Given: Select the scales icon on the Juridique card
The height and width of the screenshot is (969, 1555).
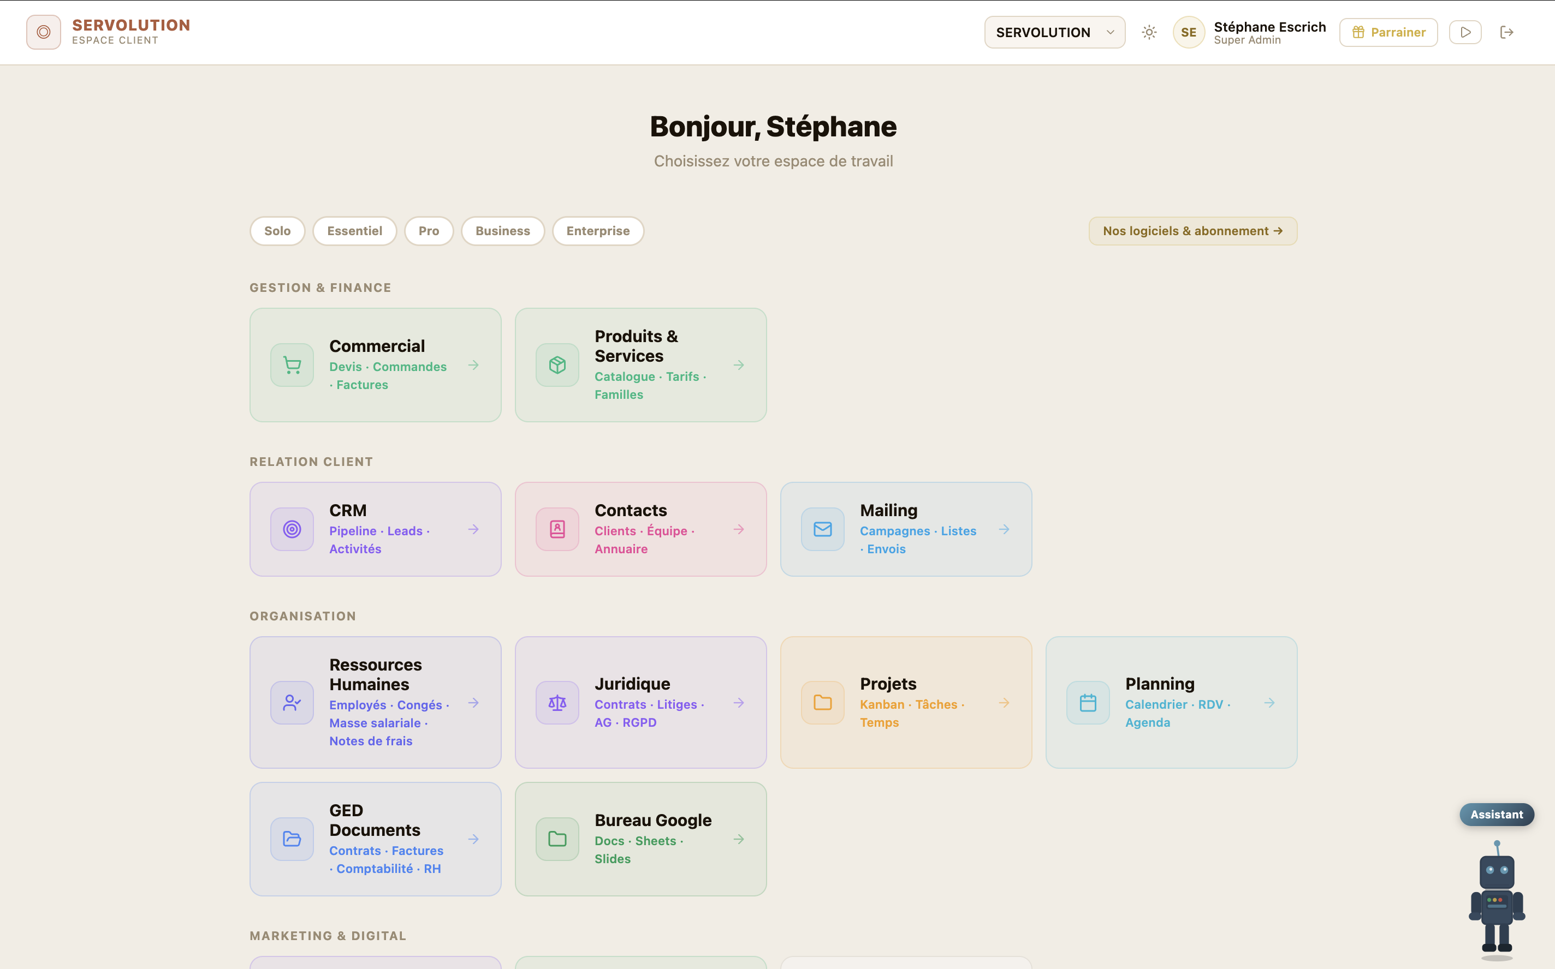Looking at the screenshot, I should point(556,702).
